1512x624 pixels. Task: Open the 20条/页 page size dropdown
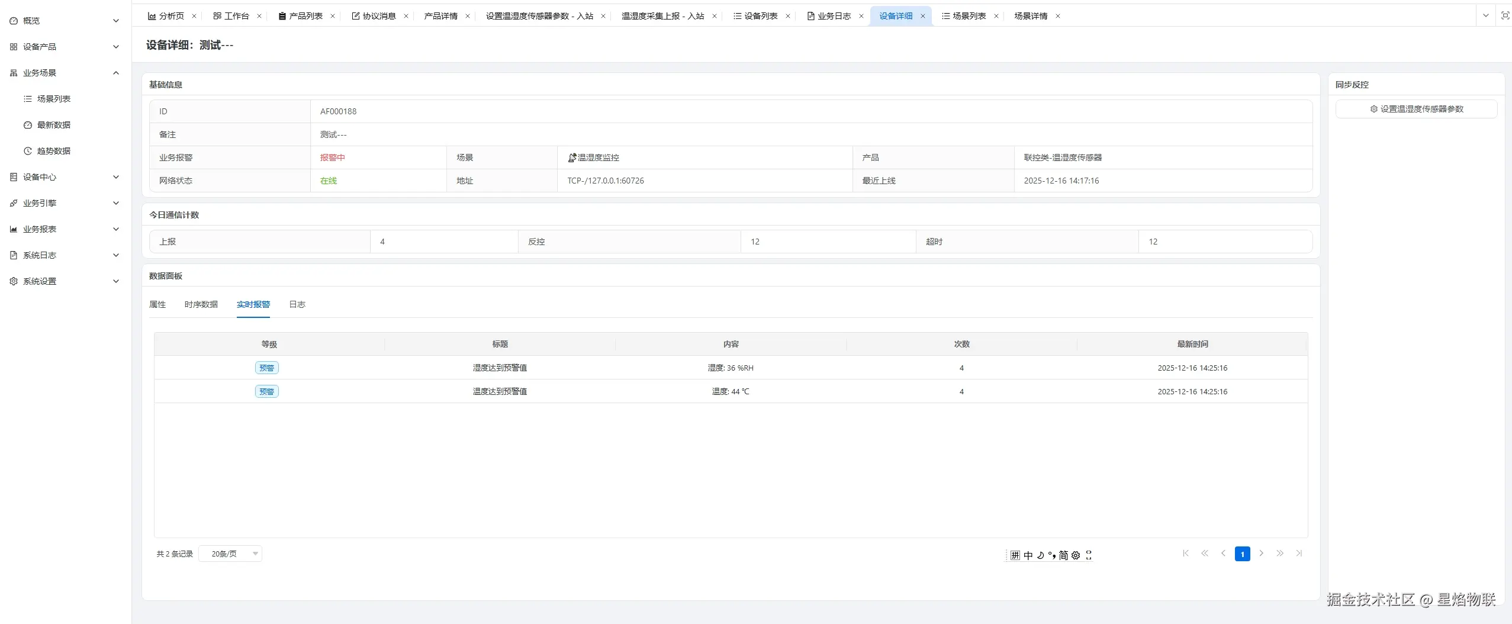pos(230,554)
